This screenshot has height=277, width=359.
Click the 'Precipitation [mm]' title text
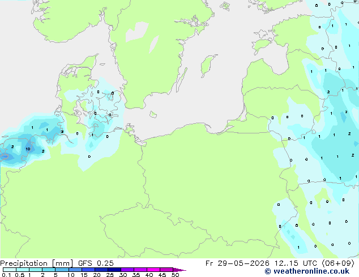tap(37, 263)
